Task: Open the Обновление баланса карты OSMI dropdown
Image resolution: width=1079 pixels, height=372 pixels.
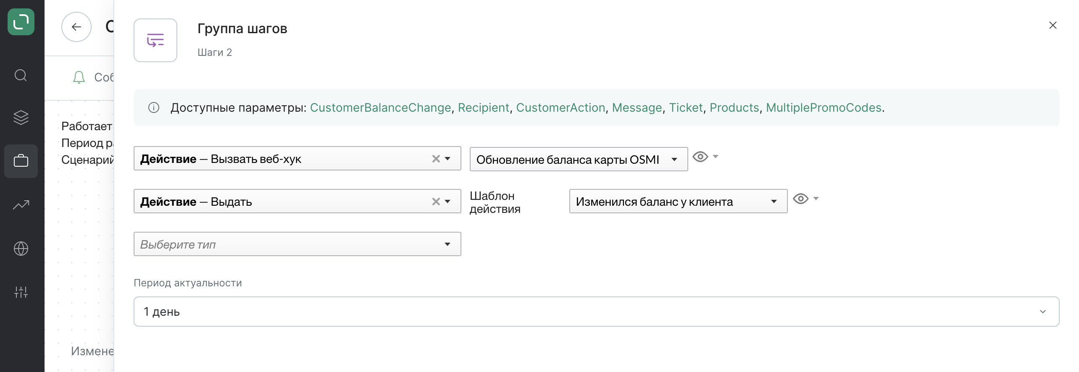Action: tap(579, 159)
